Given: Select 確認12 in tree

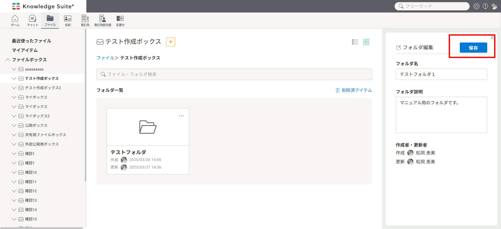Looking at the screenshot, I should click(31, 191).
